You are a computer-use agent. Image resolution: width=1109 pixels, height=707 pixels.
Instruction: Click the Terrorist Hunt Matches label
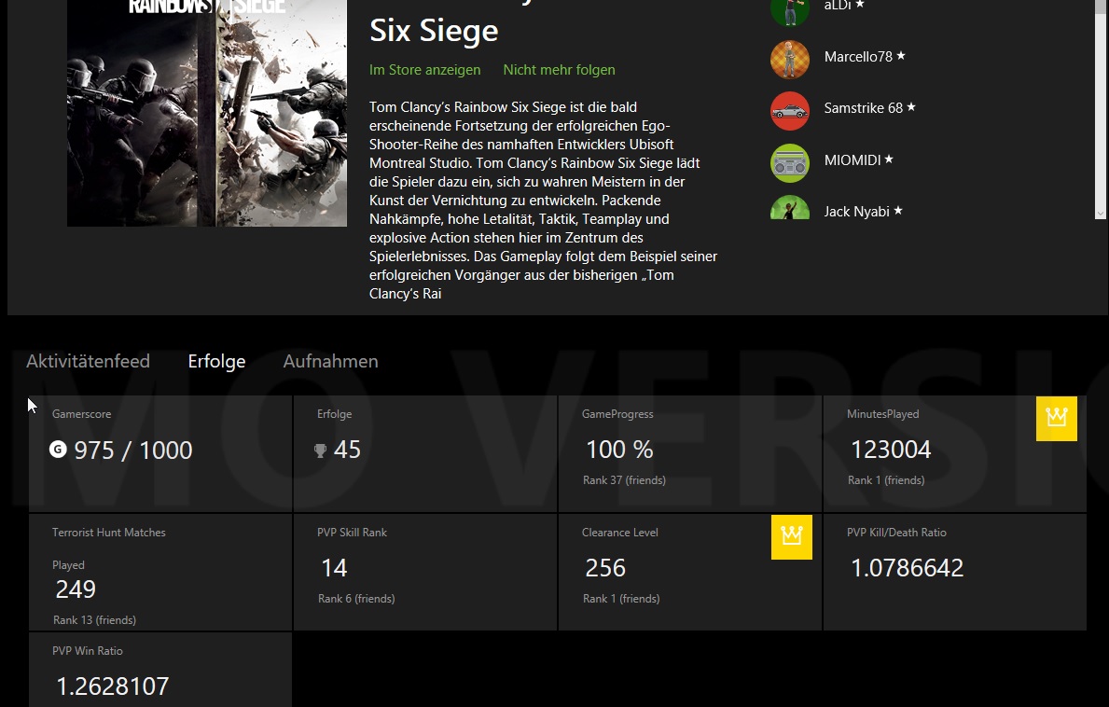[x=109, y=533]
